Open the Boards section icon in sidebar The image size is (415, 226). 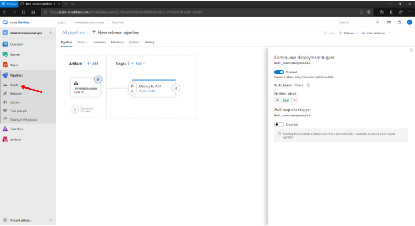click(5, 54)
